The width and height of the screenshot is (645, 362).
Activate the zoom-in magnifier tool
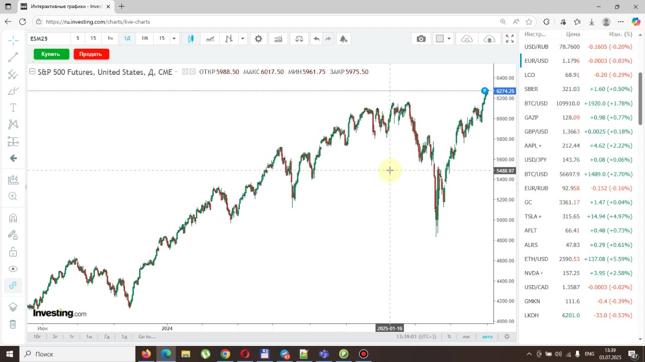tap(13, 197)
